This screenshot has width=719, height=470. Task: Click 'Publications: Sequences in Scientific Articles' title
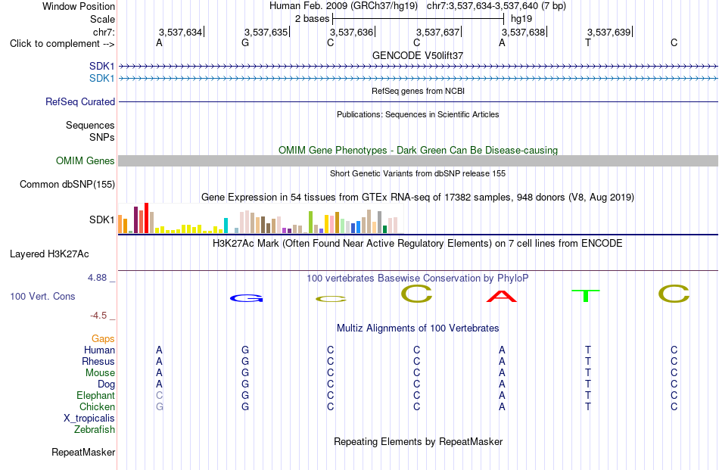(x=418, y=114)
